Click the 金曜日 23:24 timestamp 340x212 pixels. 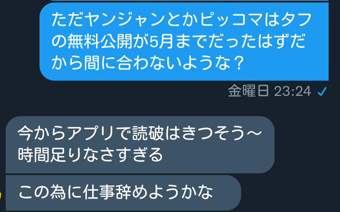click(270, 91)
